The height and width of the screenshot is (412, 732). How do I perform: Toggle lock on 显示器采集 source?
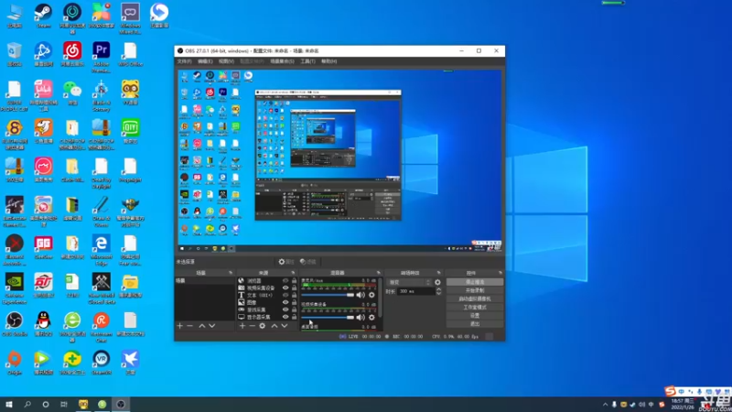(294, 317)
